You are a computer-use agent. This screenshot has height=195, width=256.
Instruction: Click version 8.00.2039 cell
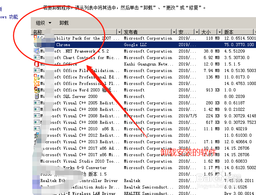234,96
